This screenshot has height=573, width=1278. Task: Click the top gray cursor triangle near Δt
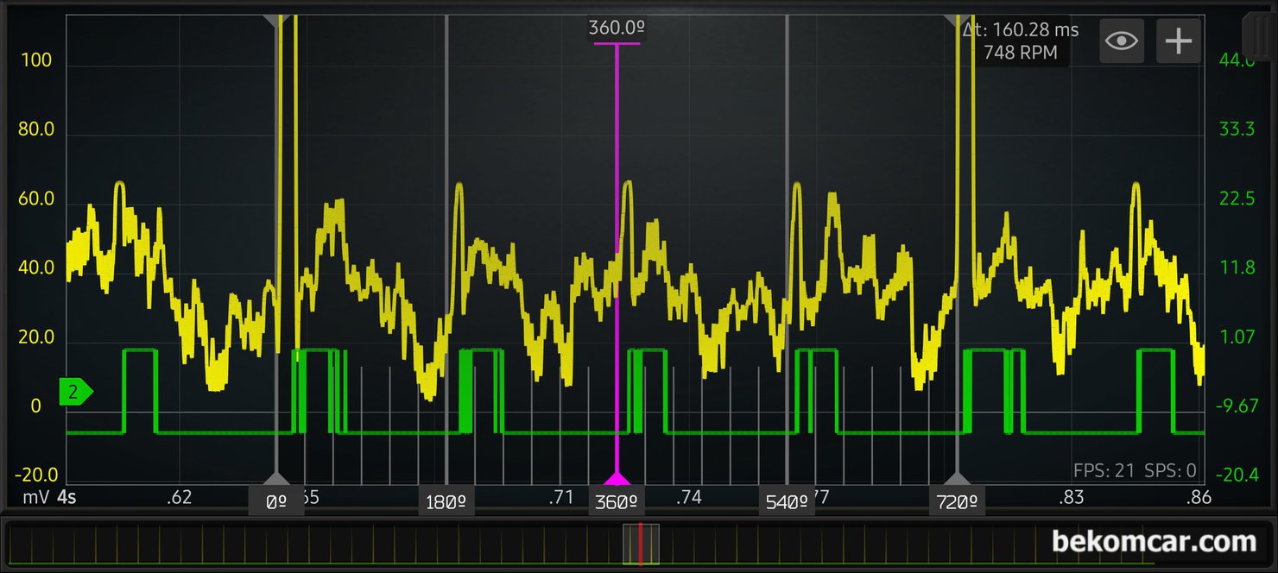pos(955,19)
